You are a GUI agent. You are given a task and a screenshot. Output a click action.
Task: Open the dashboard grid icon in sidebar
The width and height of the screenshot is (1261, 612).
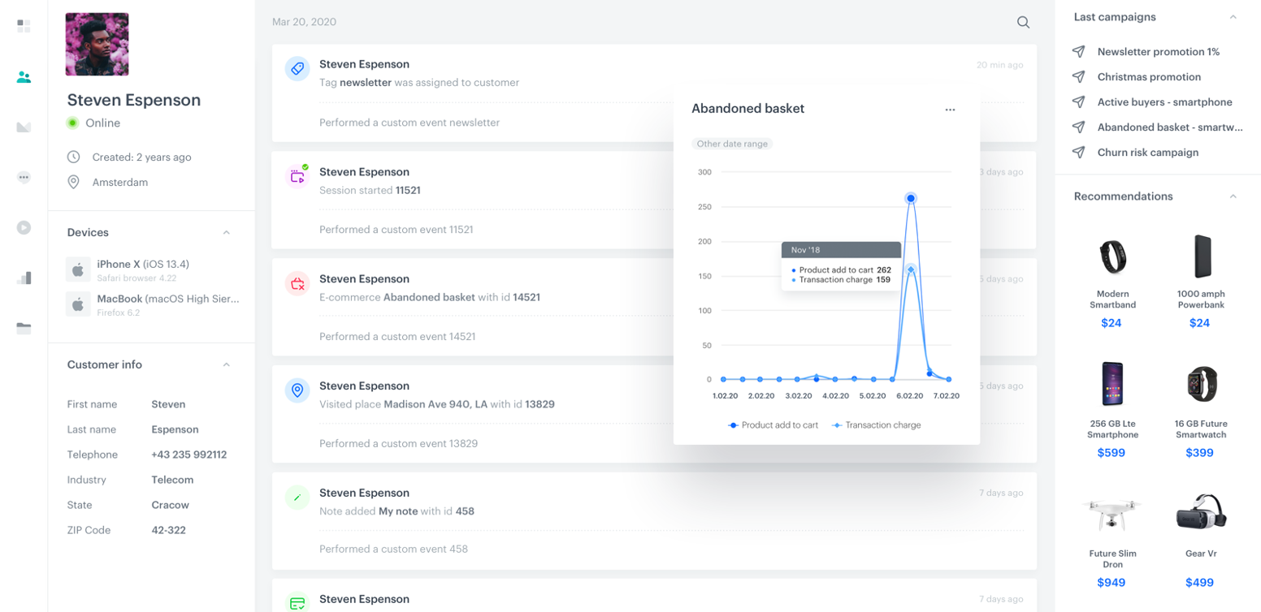coord(24,26)
